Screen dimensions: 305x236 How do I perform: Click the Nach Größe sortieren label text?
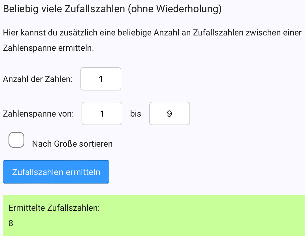tap(72, 144)
